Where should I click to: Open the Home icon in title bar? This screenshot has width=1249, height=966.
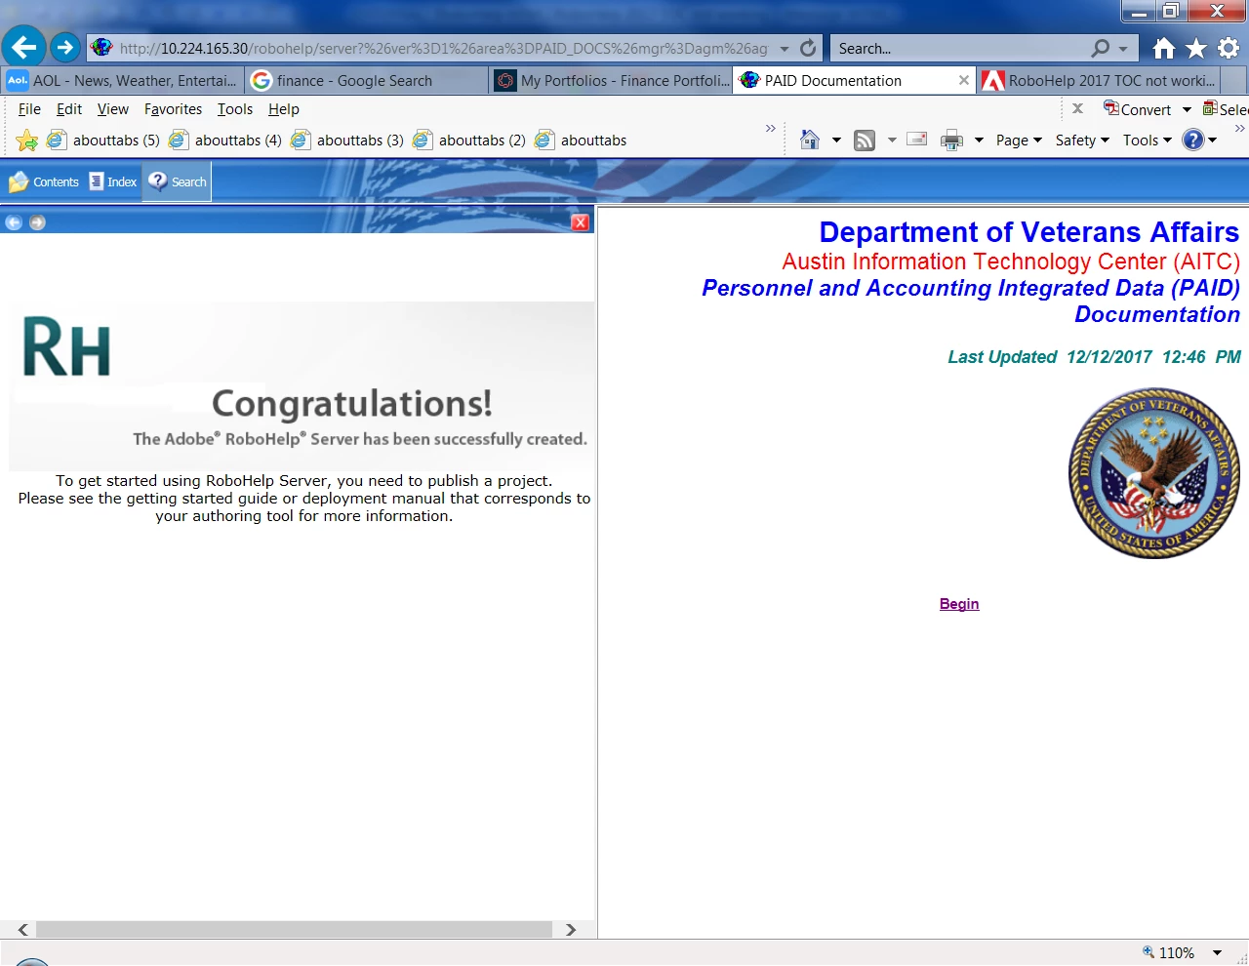(1163, 48)
